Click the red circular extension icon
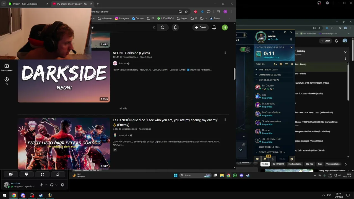Screen dimensions: 354x199 [196, 12]
